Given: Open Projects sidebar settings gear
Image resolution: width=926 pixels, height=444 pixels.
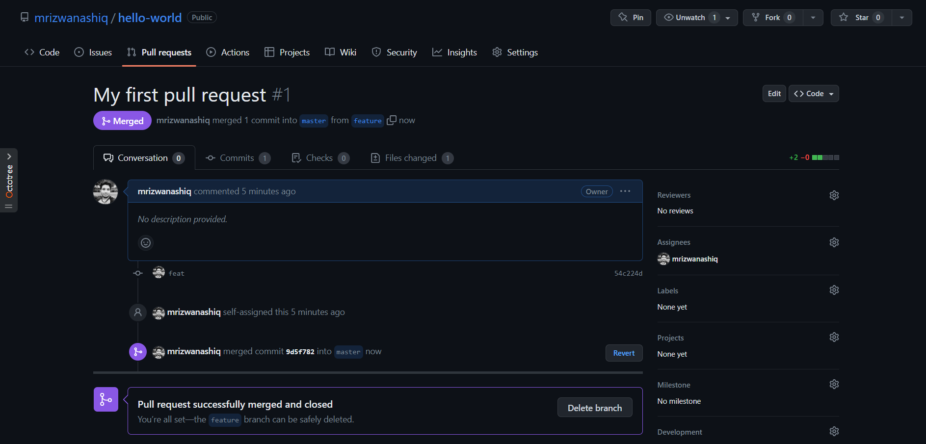Looking at the screenshot, I should [834, 337].
